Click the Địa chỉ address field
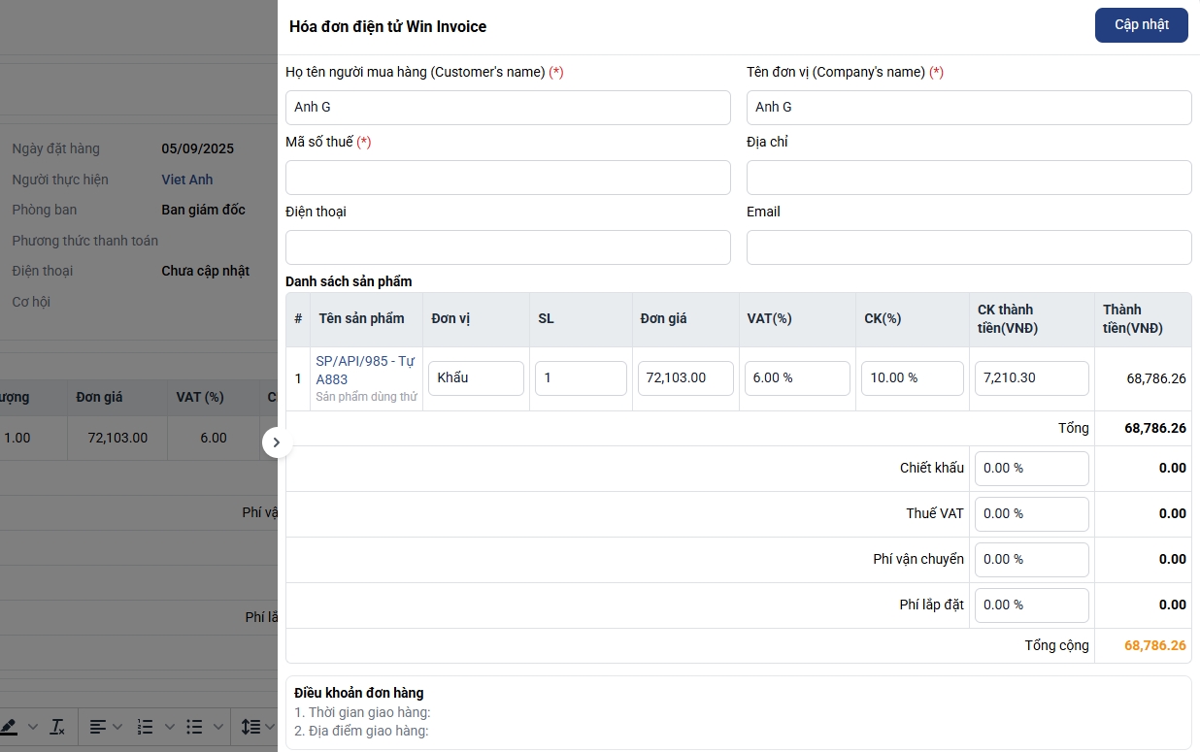 pyautogui.click(x=968, y=178)
